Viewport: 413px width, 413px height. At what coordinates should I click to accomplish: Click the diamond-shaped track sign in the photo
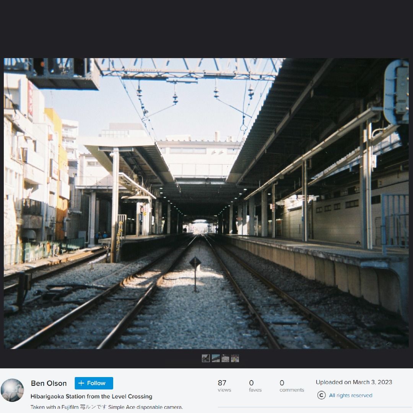point(195,262)
